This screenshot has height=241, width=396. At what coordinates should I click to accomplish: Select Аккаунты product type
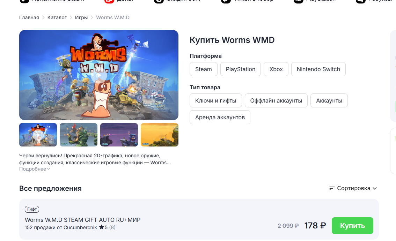[x=329, y=100]
